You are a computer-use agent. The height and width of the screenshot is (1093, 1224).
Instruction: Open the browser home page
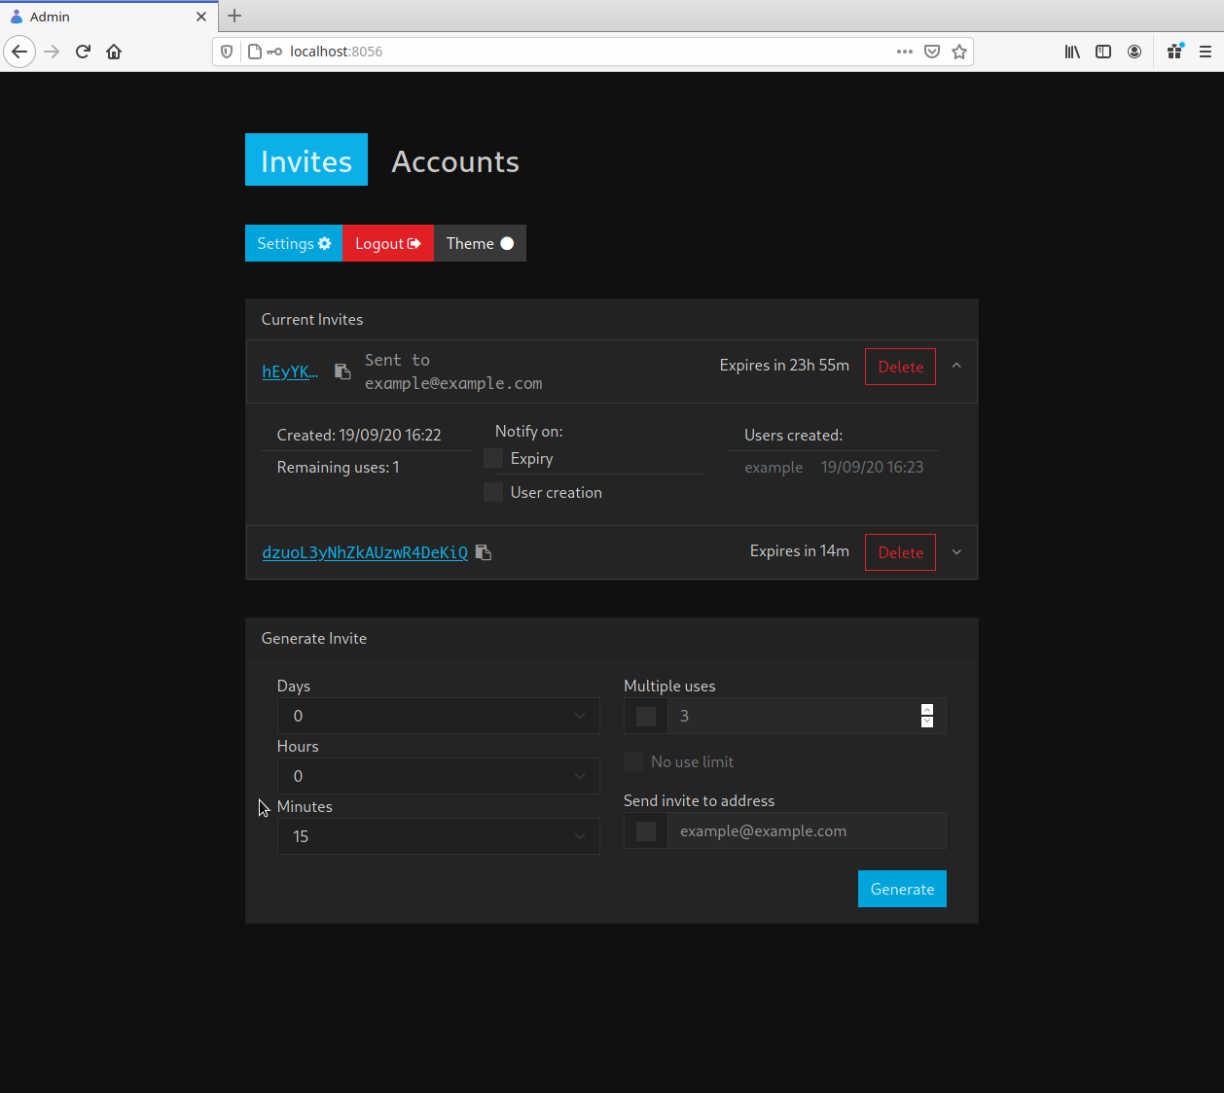(114, 52)
